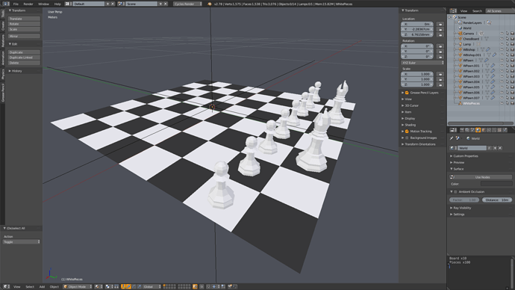Open the Render menu
Viewport: 515px width, 290px height.
(x=28, y=4)
